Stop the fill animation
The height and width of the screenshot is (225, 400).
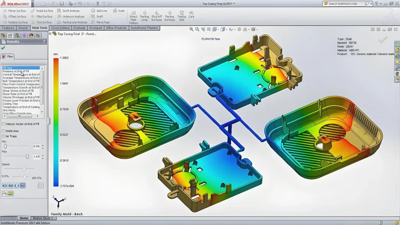point(17,186)
